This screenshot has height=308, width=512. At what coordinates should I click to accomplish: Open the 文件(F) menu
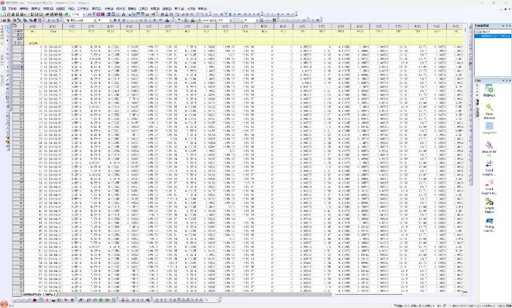click(12, 9)
